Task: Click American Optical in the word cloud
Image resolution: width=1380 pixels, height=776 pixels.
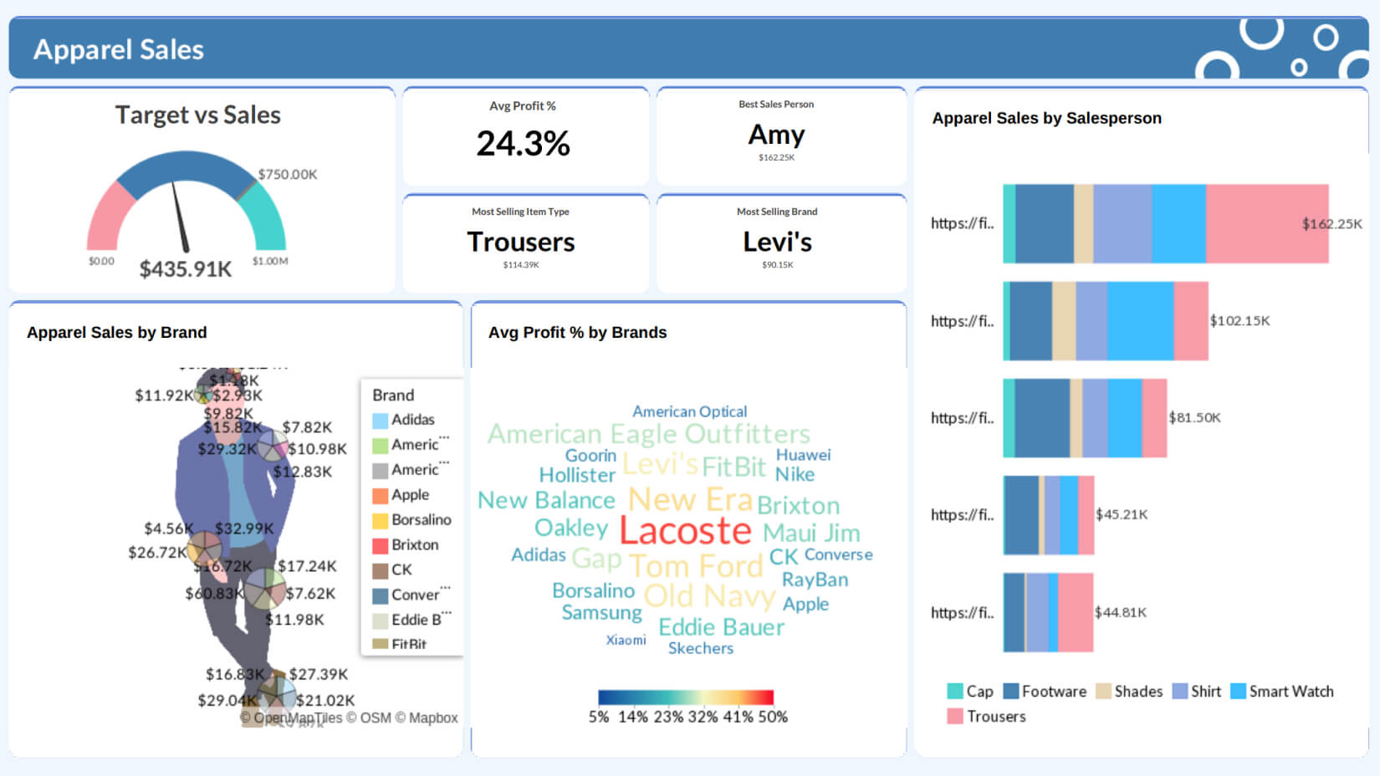Action: [689, 411]
